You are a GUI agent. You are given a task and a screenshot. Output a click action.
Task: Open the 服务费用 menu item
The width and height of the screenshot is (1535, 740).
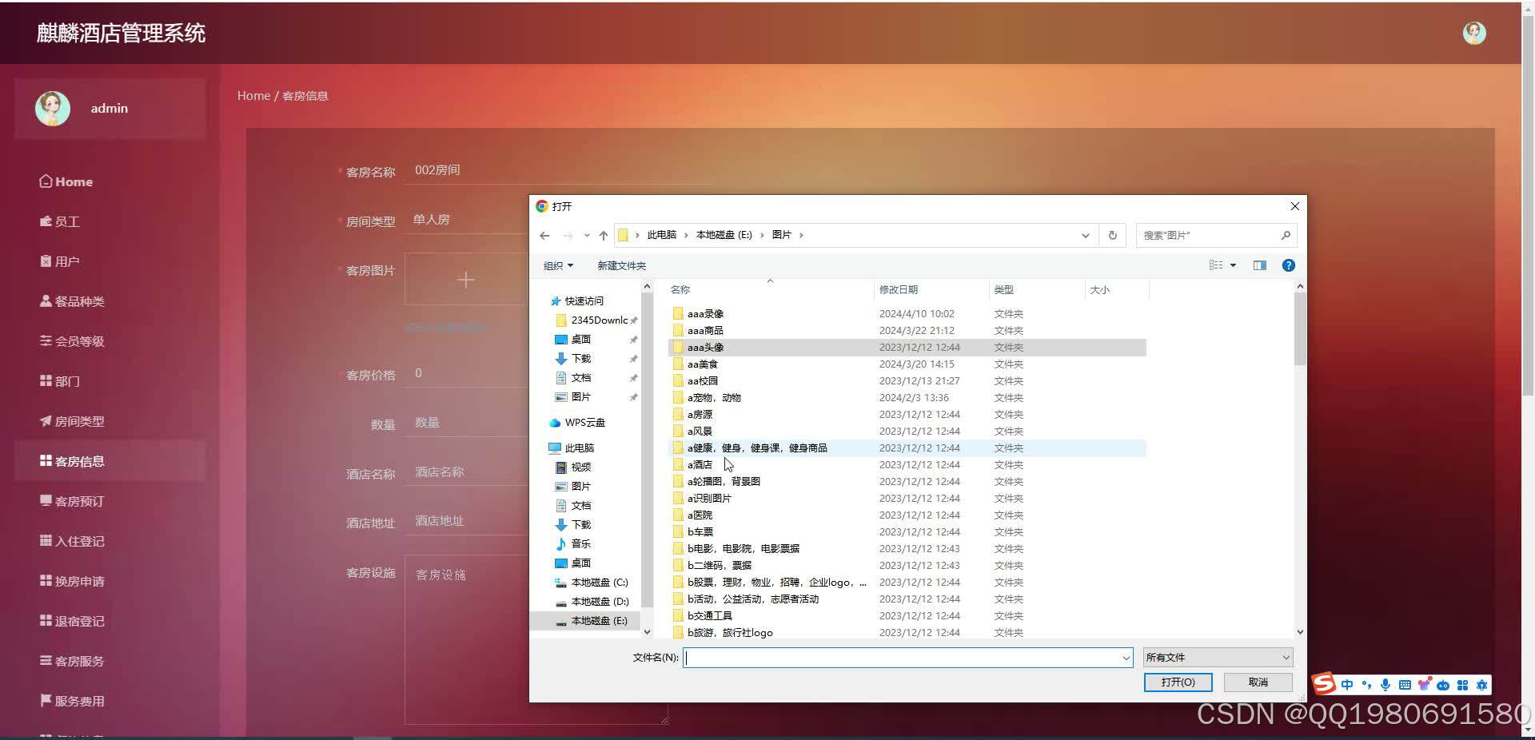pos(78,701)
